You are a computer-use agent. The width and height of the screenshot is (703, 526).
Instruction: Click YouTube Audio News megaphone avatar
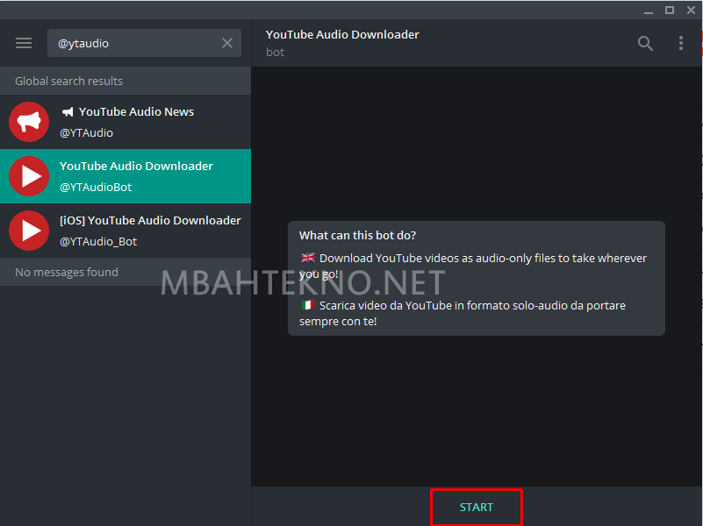click(29, 122)
